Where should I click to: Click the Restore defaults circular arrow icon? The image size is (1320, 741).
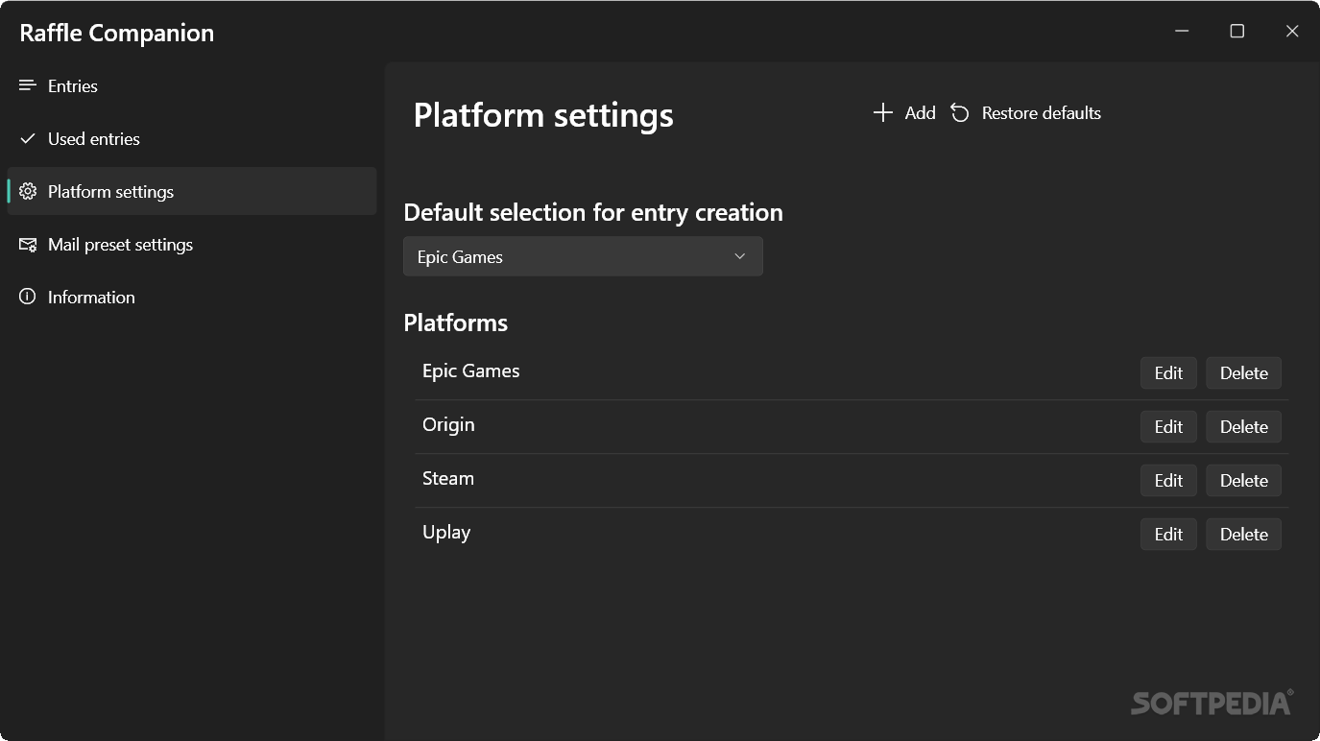(960, 112)
